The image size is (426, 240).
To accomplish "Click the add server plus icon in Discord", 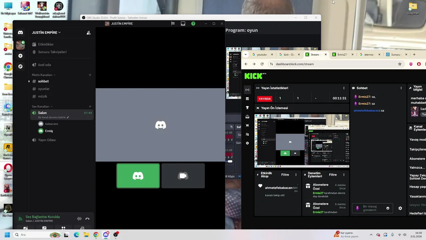I will (x=20, y=56).
